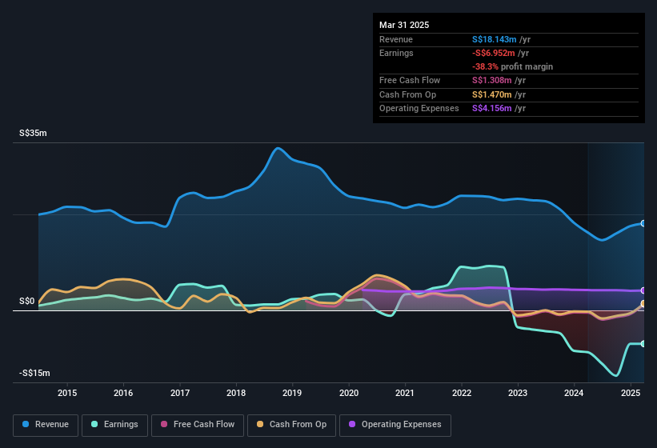Click the blue Revenue legend dot
Screen dimensions: 657x448
[26, 424]
